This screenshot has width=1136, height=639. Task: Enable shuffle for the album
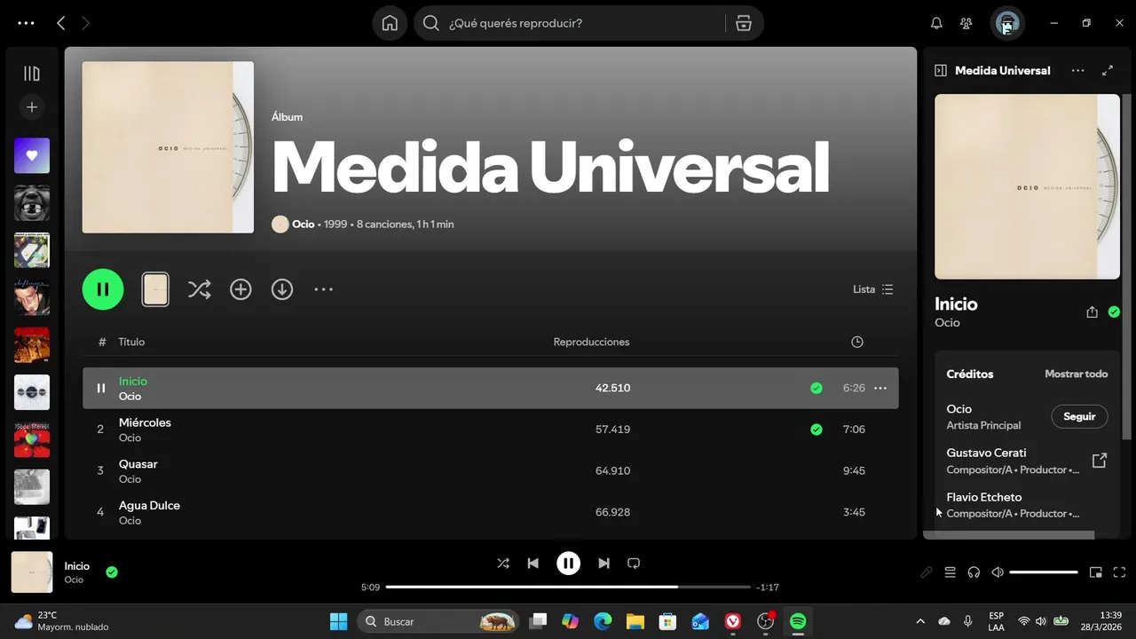pyautogui.click(x=200, y=289)
